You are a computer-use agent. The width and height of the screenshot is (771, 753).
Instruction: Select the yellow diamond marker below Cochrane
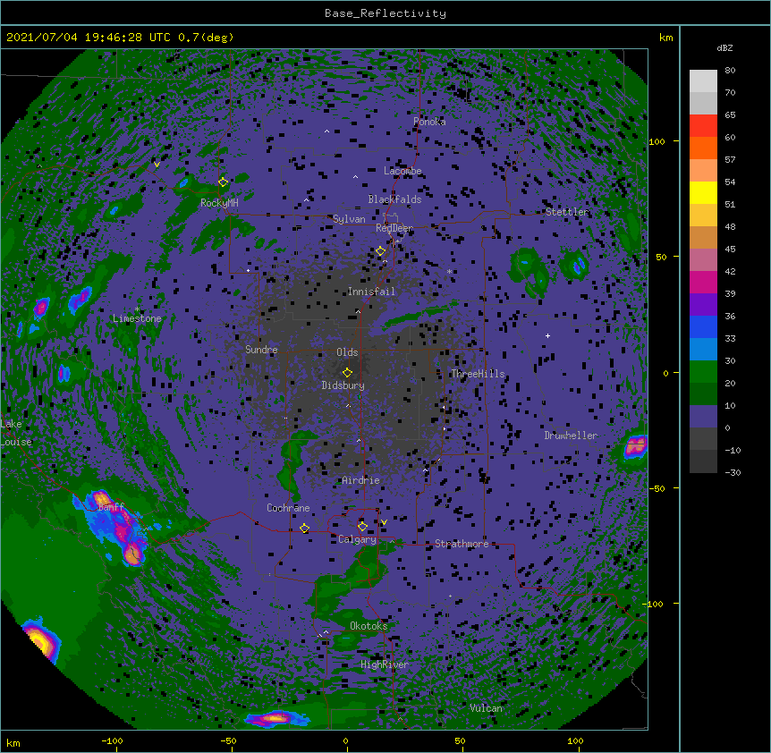point(304,529)
